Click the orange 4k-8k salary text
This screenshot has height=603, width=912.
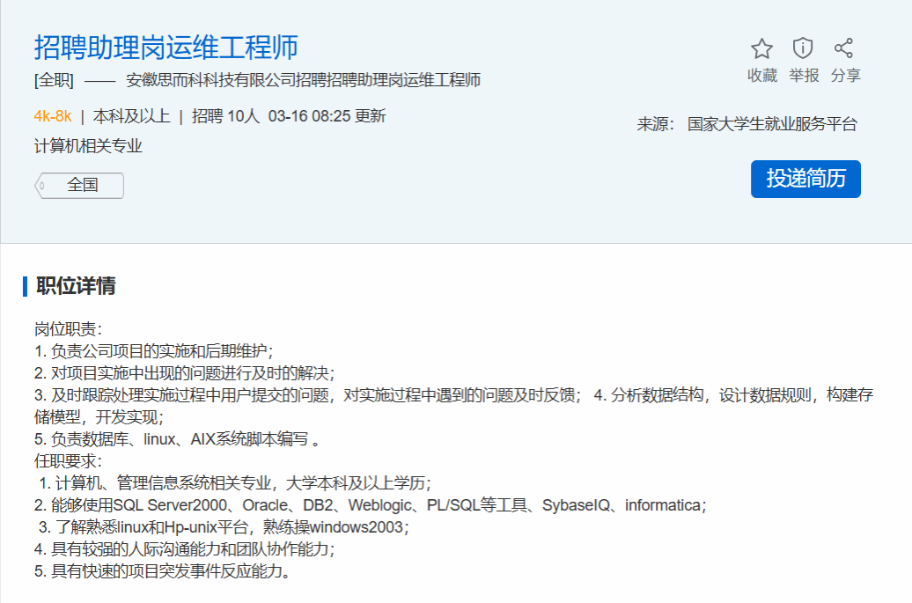click(53, 116)
